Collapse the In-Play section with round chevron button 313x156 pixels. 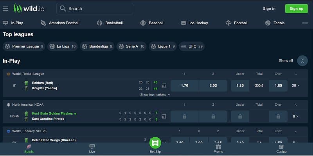coord(302,61)
